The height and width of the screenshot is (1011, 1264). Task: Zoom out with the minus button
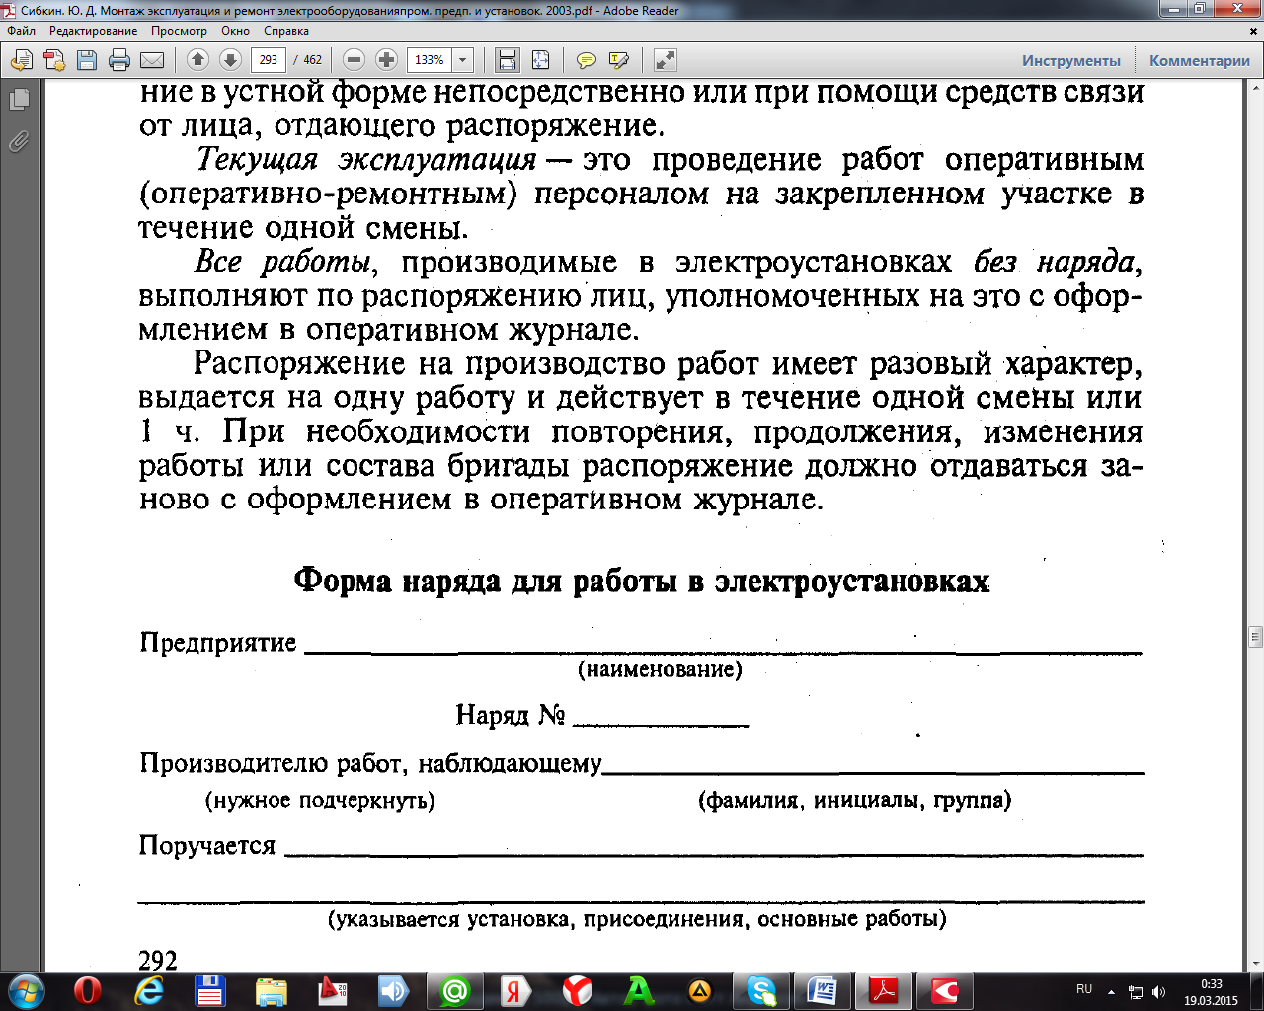(x=355, y=60)
